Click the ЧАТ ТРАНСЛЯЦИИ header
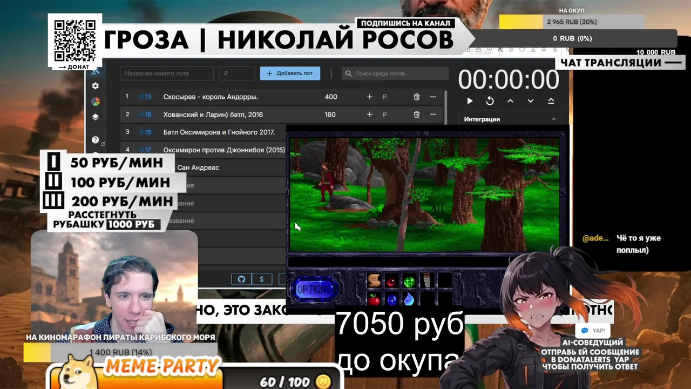 pos(621,63)
